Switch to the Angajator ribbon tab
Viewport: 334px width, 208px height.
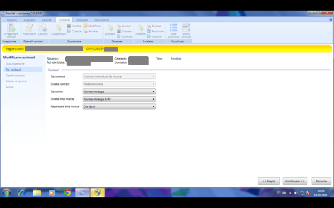[30, 20]
